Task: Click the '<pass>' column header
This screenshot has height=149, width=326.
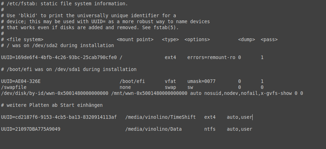Action: (269, 39)
